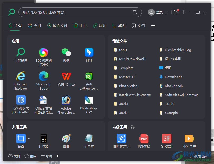This screenshot has width=214, height=164.
Task: Switch to the 最近文件 tab
Action: click(x=57, y=26)
